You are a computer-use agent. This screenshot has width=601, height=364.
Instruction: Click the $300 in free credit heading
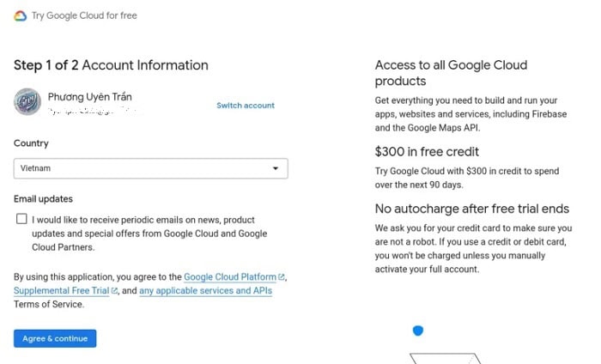427,152
